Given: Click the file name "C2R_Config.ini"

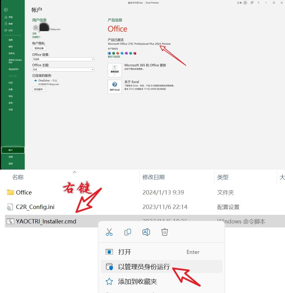Looking at the screenshot, I should click(x=35, y=207).
